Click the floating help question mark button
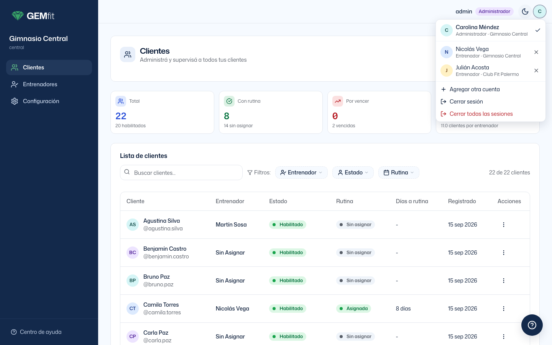552x345 pixels. coord(532,325)
